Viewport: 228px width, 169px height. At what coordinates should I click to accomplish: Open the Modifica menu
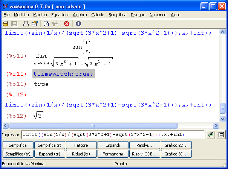pos(21,15)
